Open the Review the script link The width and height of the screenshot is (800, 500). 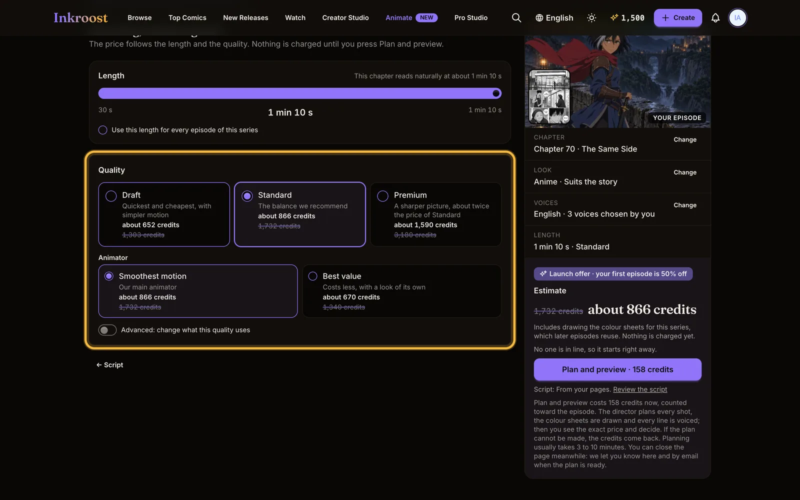(640, 389)
